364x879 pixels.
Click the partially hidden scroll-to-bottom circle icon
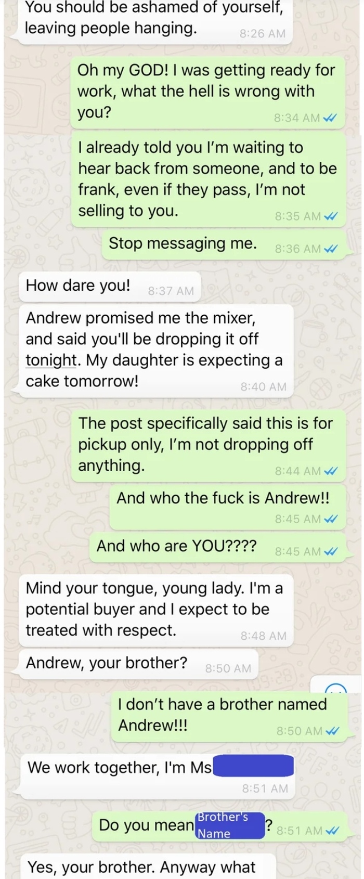335,688
